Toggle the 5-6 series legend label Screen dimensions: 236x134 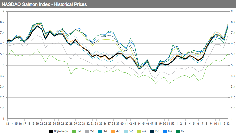131,131
